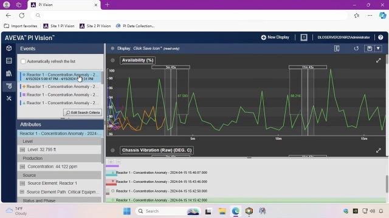Open the Attributes list panel icon in sidebar

pyautogui.click(x=9, y=61)
